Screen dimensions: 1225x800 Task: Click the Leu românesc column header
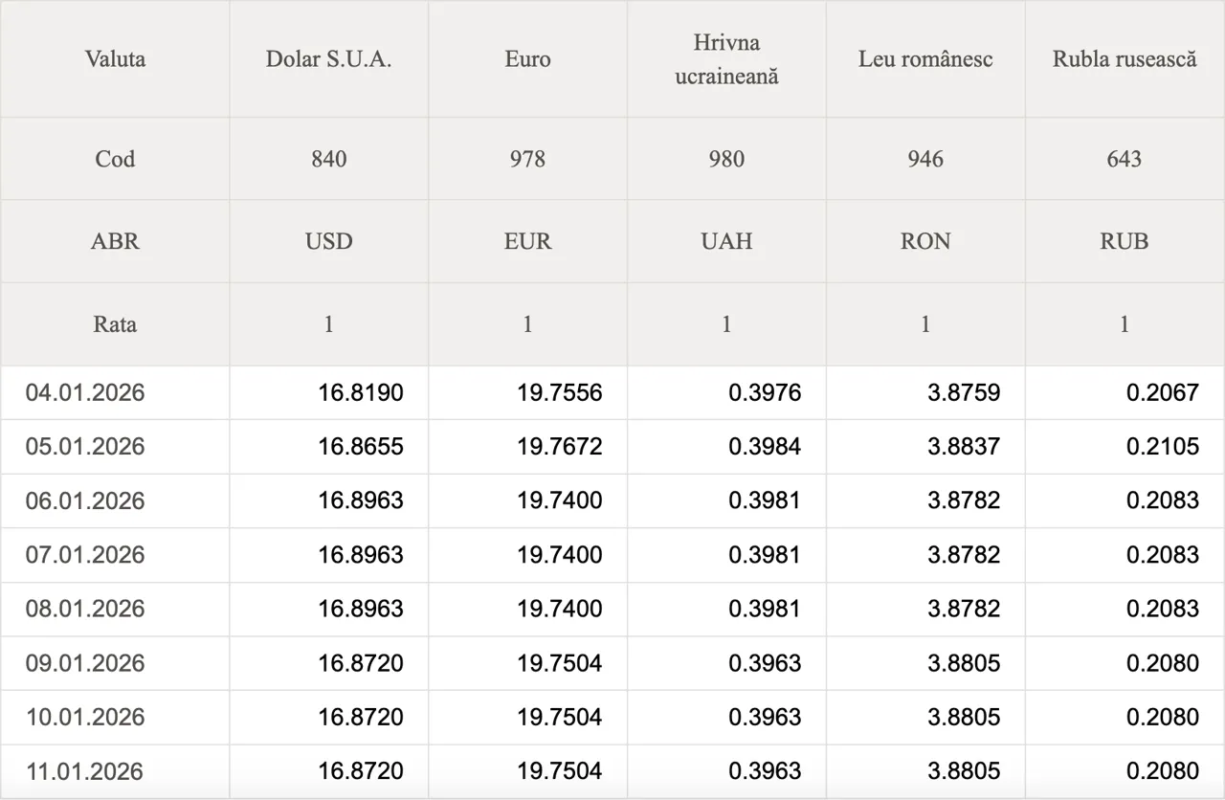(925, 59)
